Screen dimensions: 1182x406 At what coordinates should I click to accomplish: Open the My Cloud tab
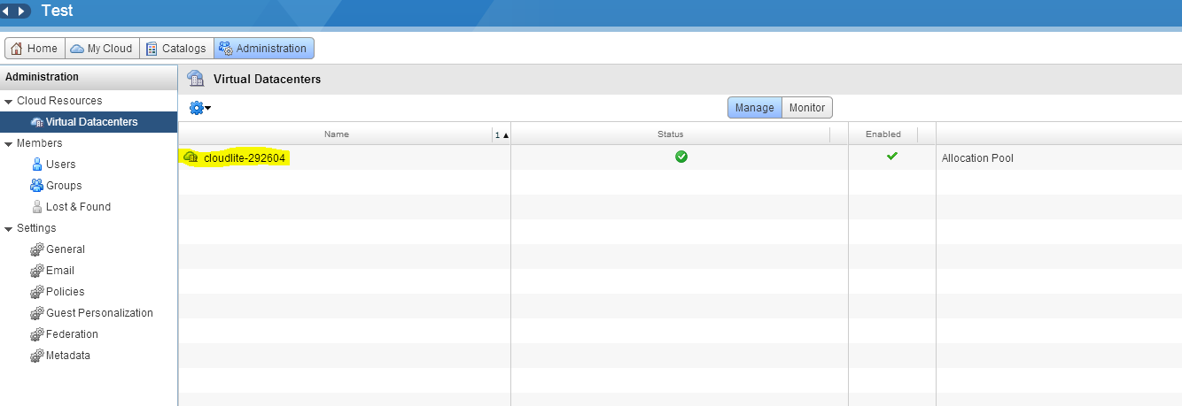click(x=101, y=49)
